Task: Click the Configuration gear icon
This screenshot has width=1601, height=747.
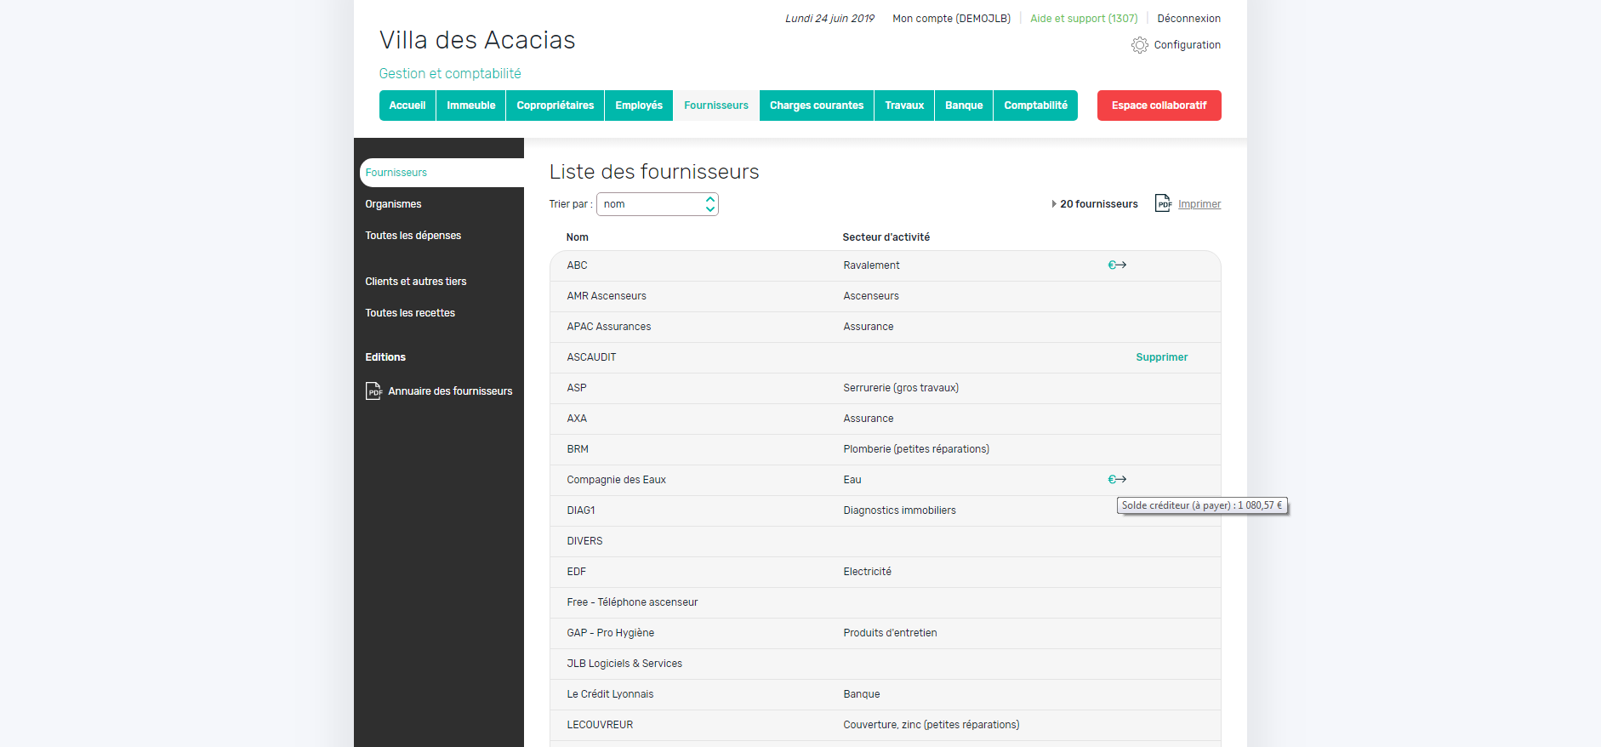Action: click(1139, 45)
